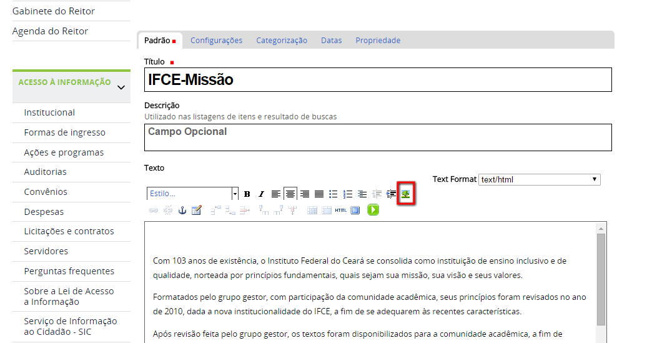
Task: Insert table row below icon
Action: (230, 210)
